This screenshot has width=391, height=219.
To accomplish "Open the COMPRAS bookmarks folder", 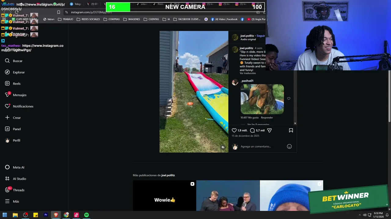I will (x=111, y=19).
